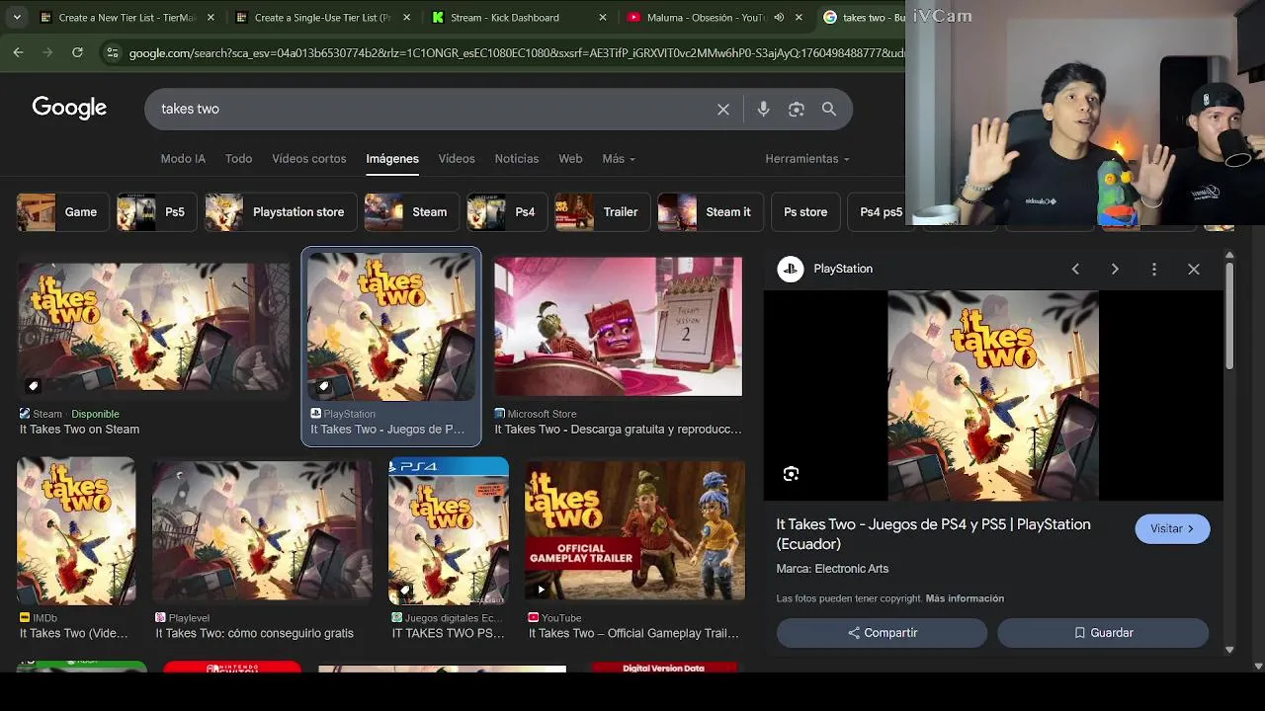Click the Lens search icon on preview image
This screenshot has height=711, width=1265.
791,474
